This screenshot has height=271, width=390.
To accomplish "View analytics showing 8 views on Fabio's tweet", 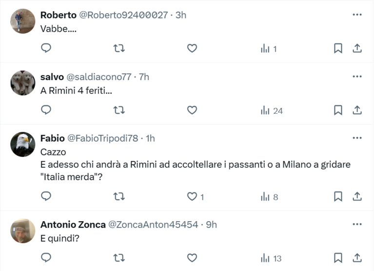I will 270,197.
